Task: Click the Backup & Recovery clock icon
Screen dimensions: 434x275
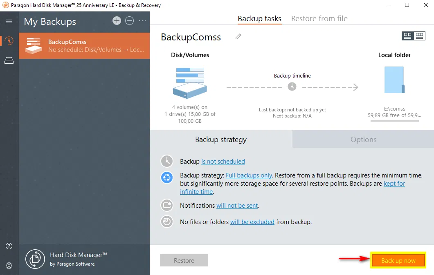Action: click(9, 41)
